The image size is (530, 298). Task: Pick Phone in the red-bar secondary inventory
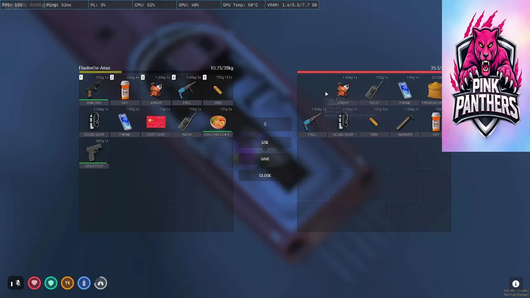point(405,90)
